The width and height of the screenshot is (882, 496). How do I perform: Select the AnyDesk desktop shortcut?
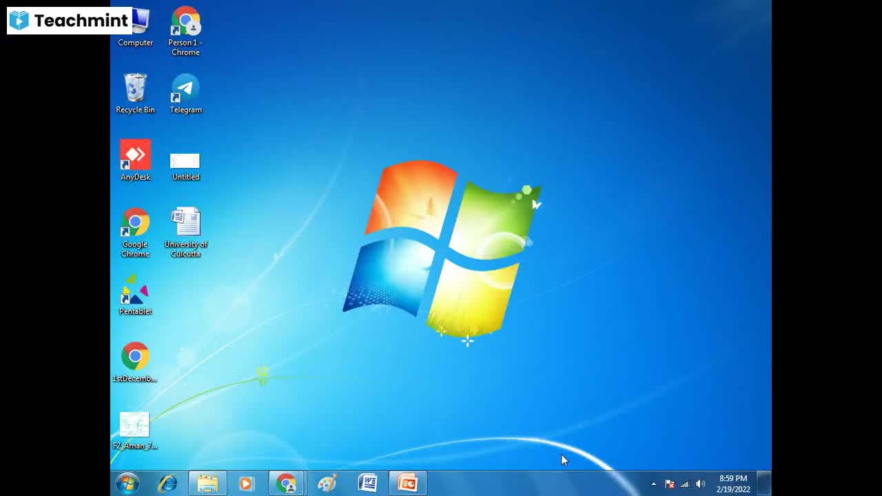pyautogui.click(x=135, y=161)
